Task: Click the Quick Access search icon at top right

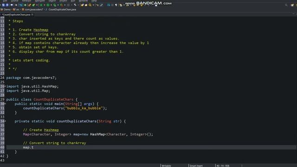Action: 286,5
